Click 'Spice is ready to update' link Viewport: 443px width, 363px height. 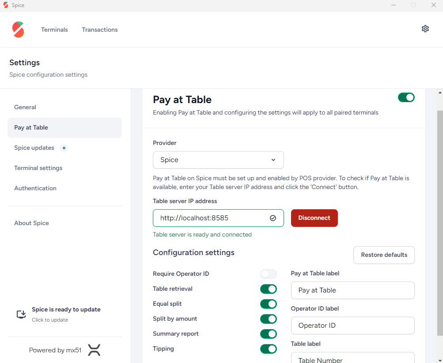point(66,309)
